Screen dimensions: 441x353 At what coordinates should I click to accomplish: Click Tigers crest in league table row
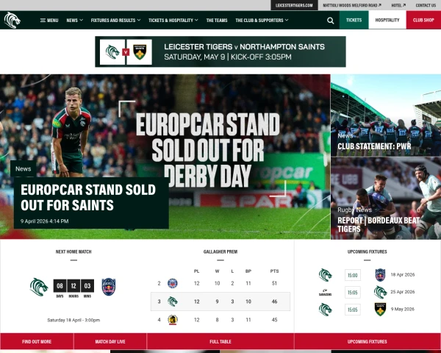pyautogui.click(x=173, y=302)
